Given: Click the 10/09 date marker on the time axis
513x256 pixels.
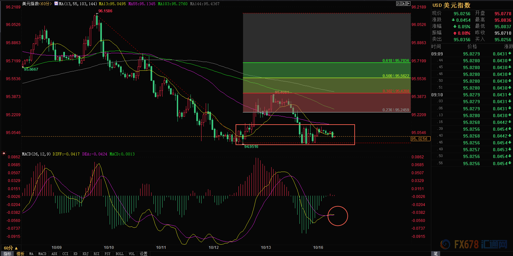Looking at the screenshot, I should point(56,248).
